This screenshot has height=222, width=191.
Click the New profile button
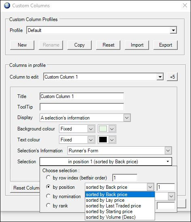click(x=22, y=45)
